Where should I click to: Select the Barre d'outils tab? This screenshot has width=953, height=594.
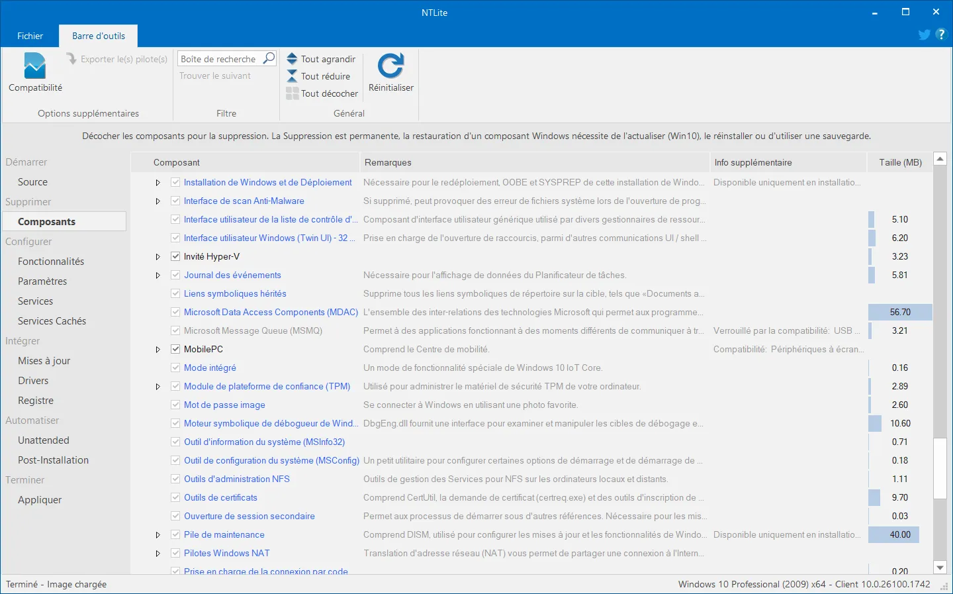coord(99,36)
